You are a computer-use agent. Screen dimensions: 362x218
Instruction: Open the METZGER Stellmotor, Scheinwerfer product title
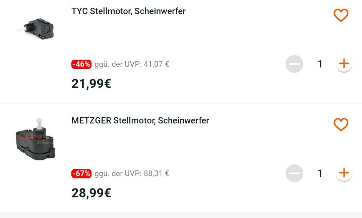140,120
